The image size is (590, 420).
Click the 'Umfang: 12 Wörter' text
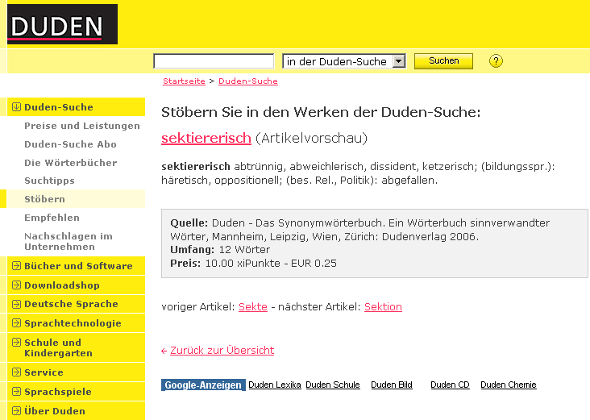[220, 250]
